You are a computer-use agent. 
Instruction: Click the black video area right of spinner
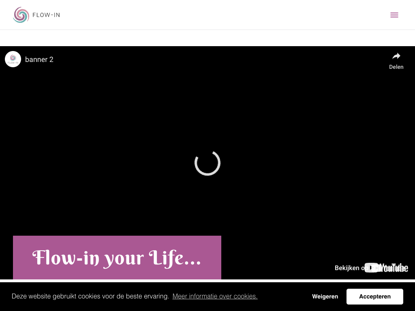(312, 162)
